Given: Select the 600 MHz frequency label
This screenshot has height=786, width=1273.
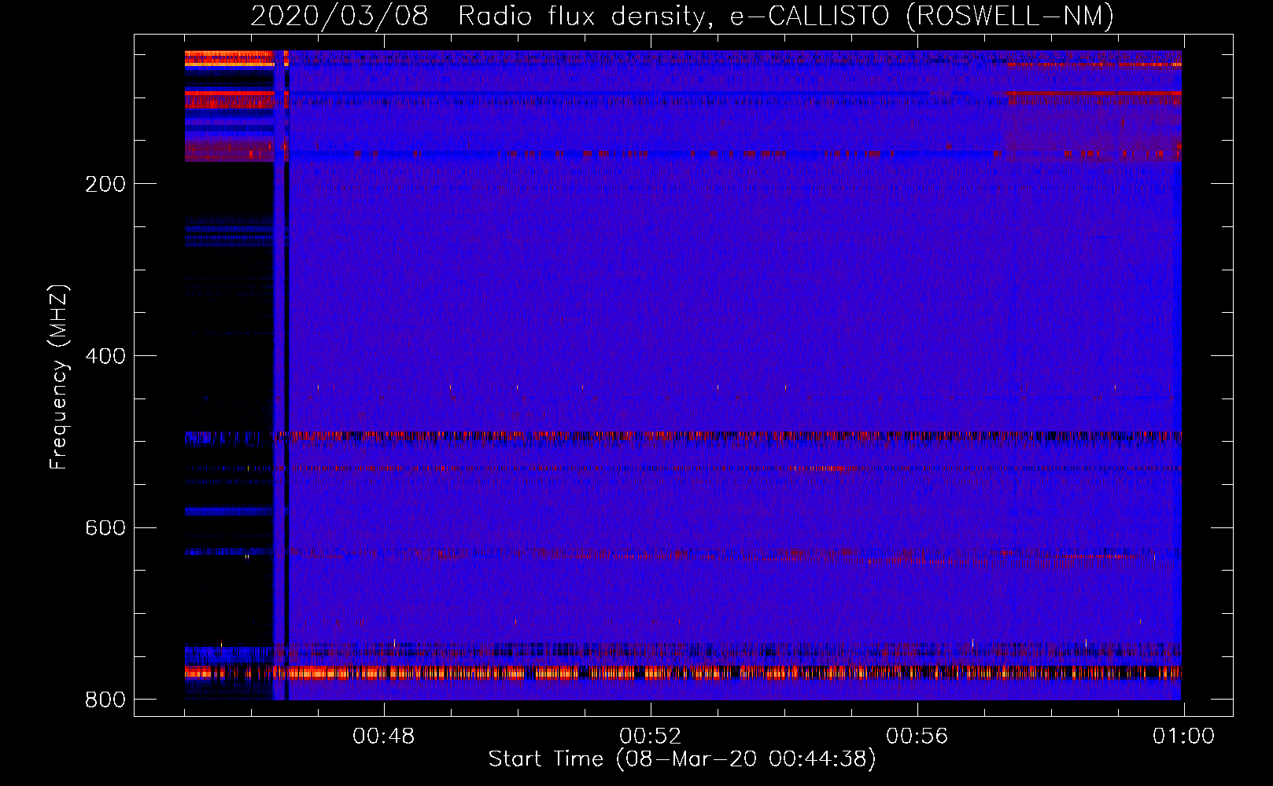Looking at the screenshot, I should click(105, 527).
